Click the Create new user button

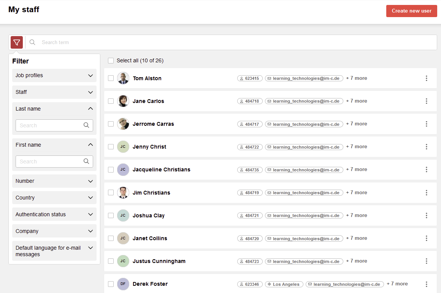(411, 11)
